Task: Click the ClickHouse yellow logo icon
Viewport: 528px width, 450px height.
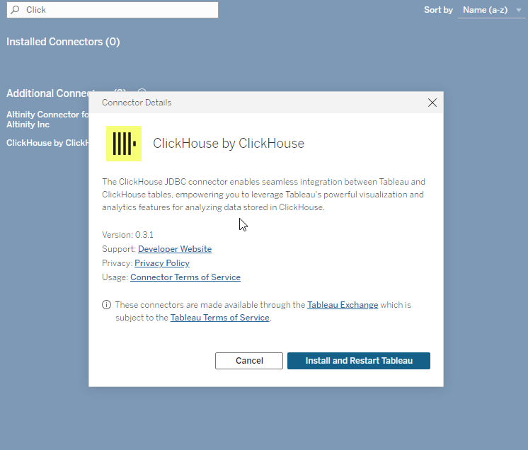Action: tap(124, 144)
